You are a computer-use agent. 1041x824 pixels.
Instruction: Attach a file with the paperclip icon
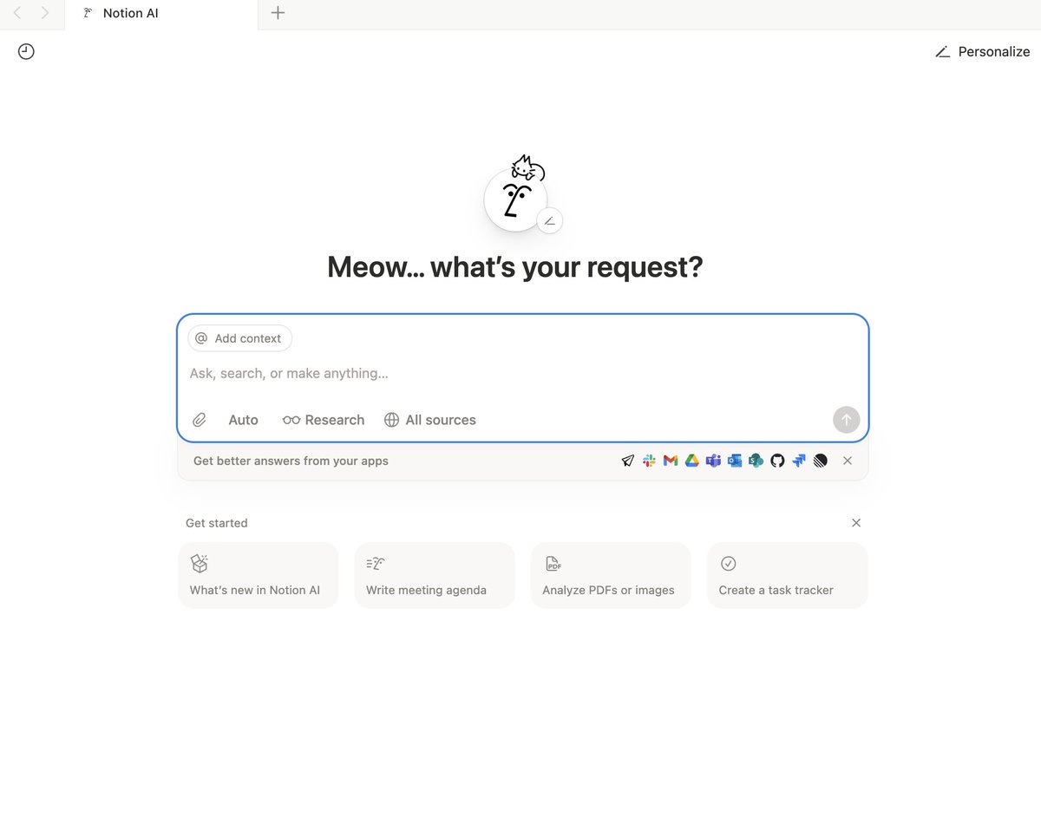coord(200,420)
